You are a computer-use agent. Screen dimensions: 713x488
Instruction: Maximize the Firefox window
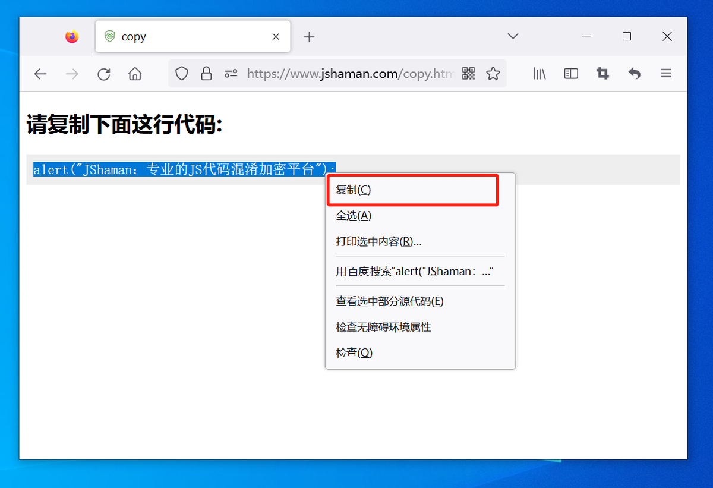[626, 37]
